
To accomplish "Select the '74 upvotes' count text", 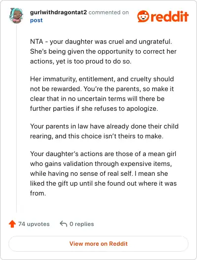I will (34, 224).
